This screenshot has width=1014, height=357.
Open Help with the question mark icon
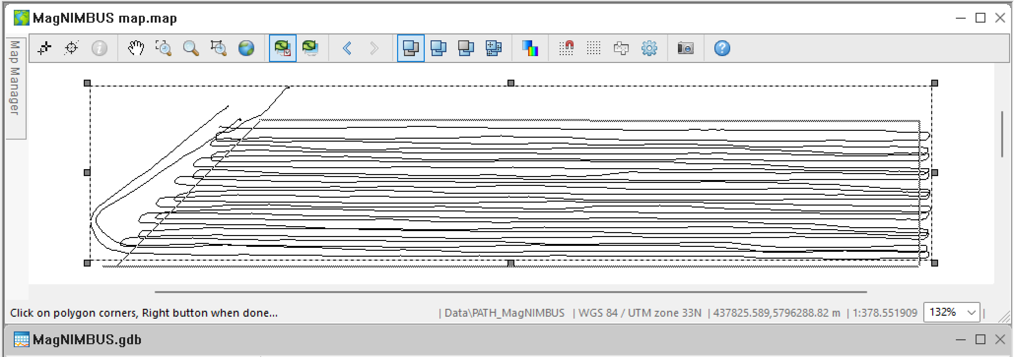tap(722, 48)
